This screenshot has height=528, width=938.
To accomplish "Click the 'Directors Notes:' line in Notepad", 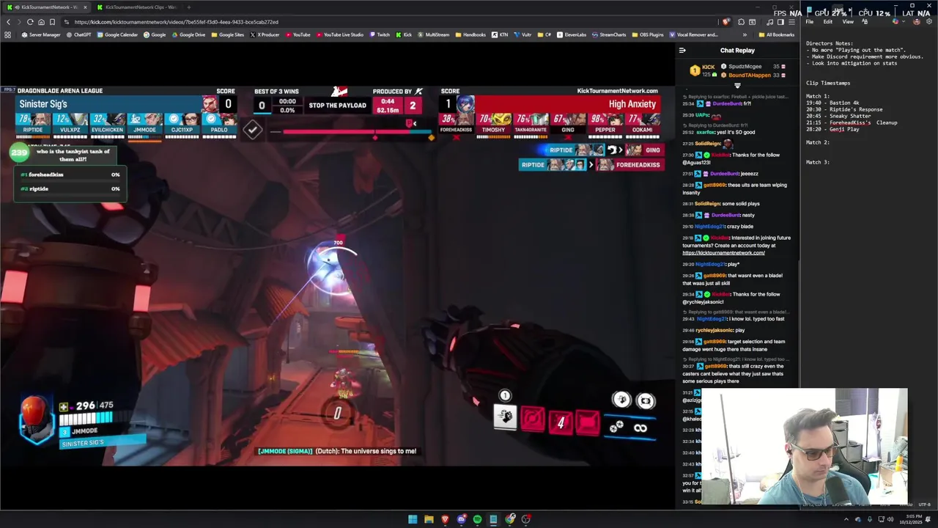I will point(830,43).
